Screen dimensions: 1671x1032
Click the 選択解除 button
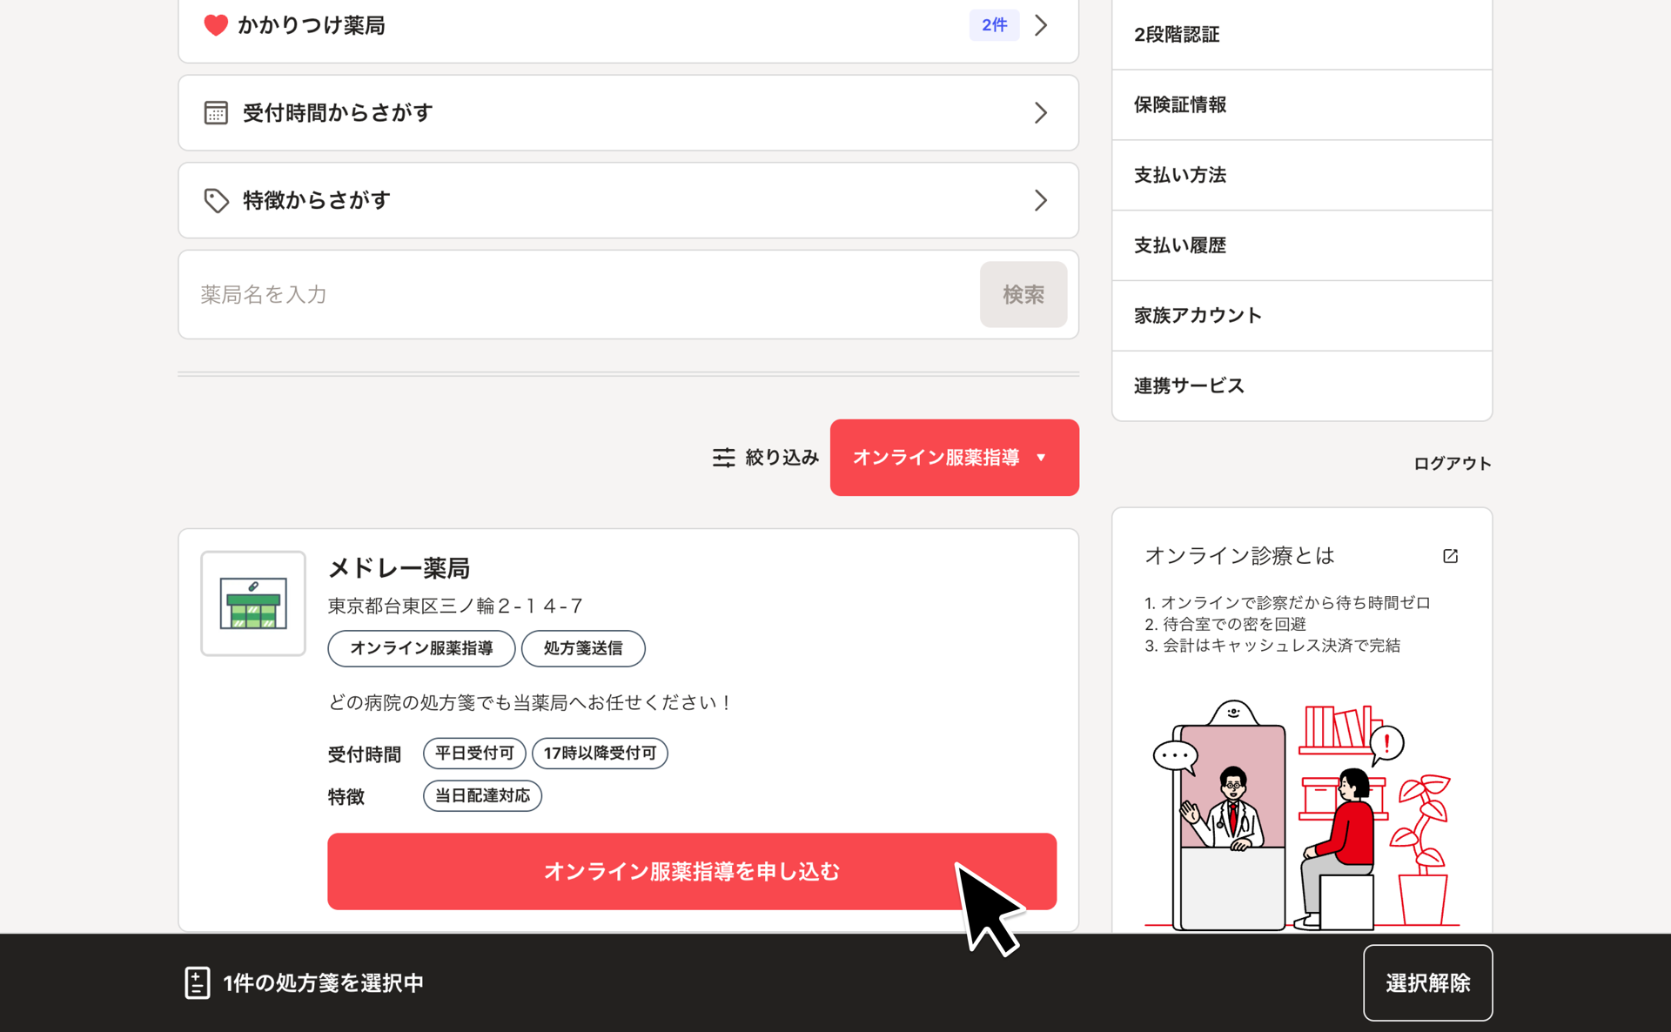pyautogui.click(x=1427, y=982)
